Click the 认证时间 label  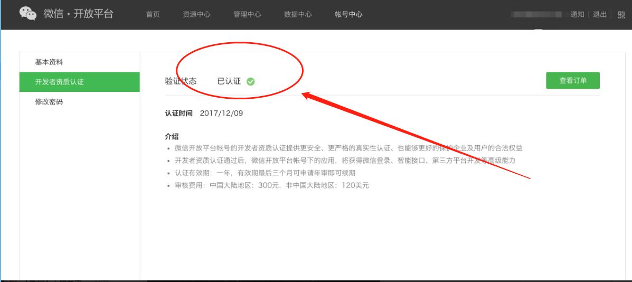tap(178, 113)
